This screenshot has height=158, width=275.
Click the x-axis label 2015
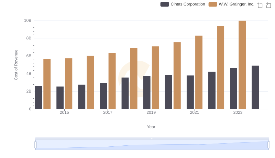[64, 112]
